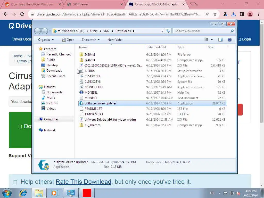Click the Home breadcrumb link on webpage
This screenshot has height=198, width=264.
[x=17, y=56]
